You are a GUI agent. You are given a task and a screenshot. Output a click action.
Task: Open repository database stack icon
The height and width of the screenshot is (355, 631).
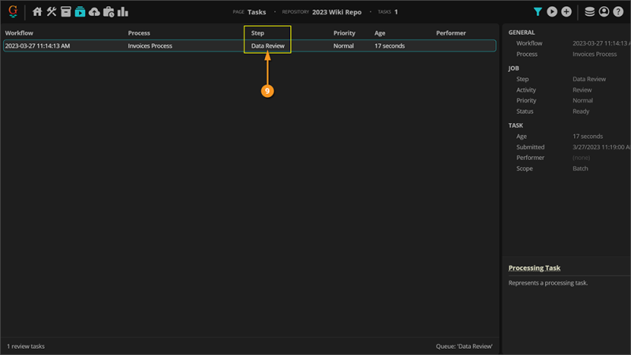tap(589, 12)
